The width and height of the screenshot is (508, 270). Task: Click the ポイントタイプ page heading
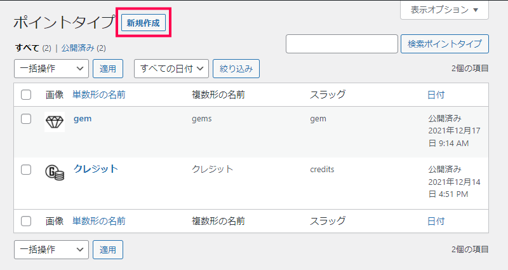(x=64, y=22)
